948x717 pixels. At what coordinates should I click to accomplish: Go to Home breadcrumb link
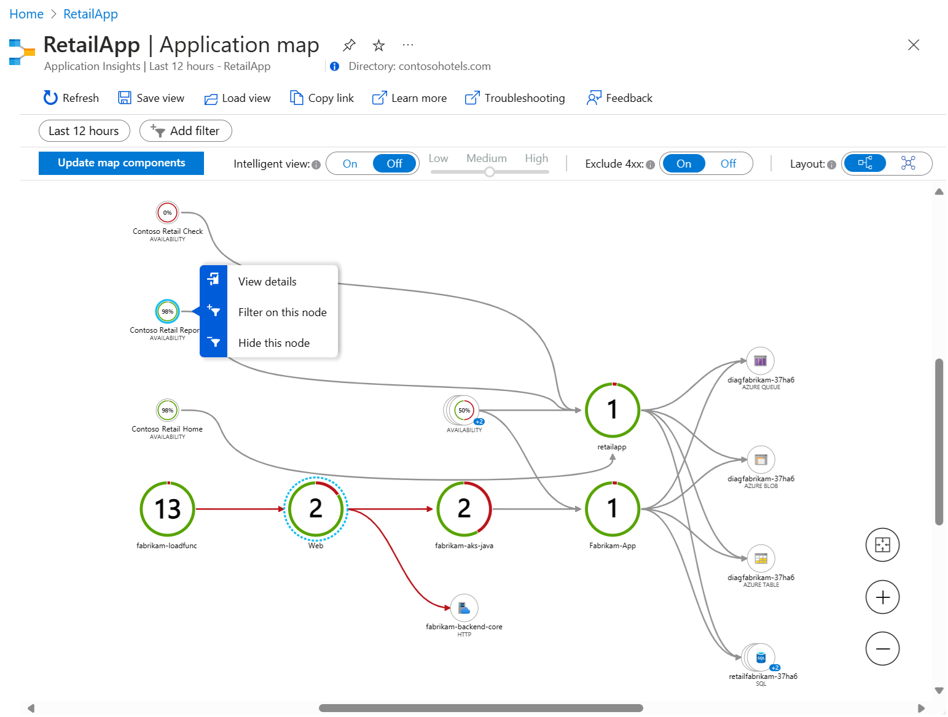(26, 14)
